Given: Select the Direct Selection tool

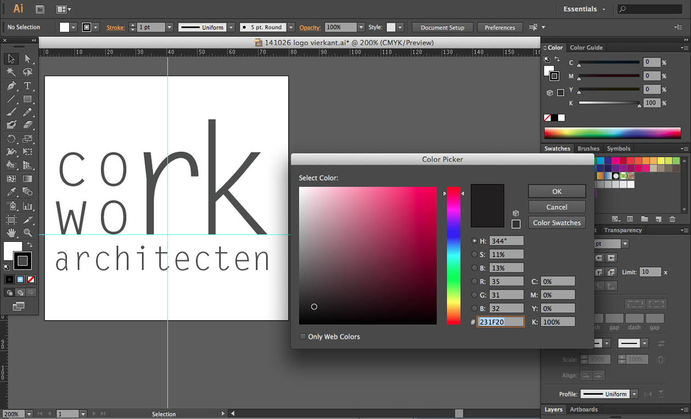Looking at the screenshot, I should pyautogui.click(x=27, y=59).
